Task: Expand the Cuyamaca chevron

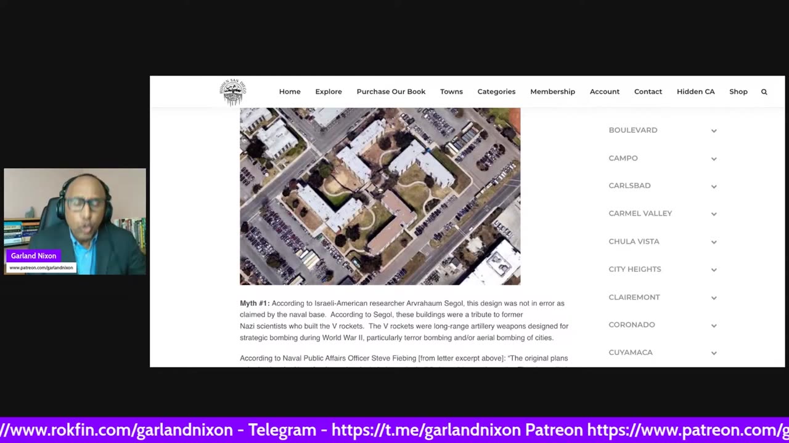Action: coord(714,353)
